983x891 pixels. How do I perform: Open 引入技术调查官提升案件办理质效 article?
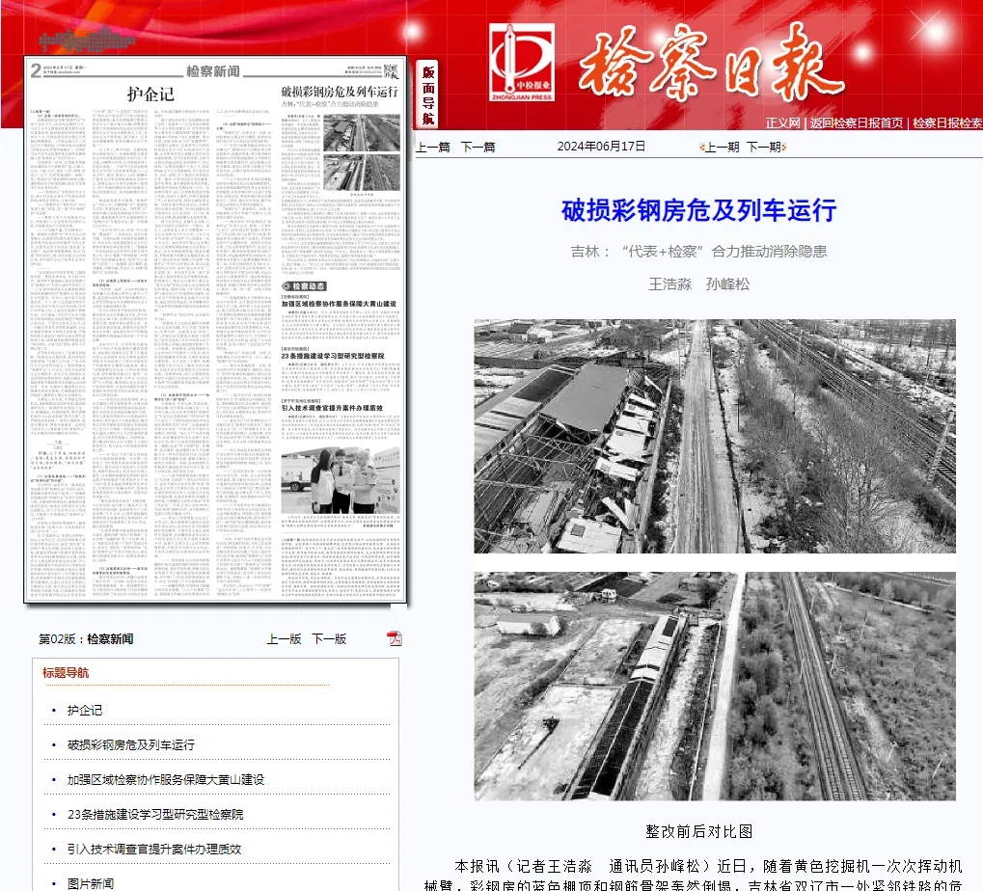click(x=154, y=849)
